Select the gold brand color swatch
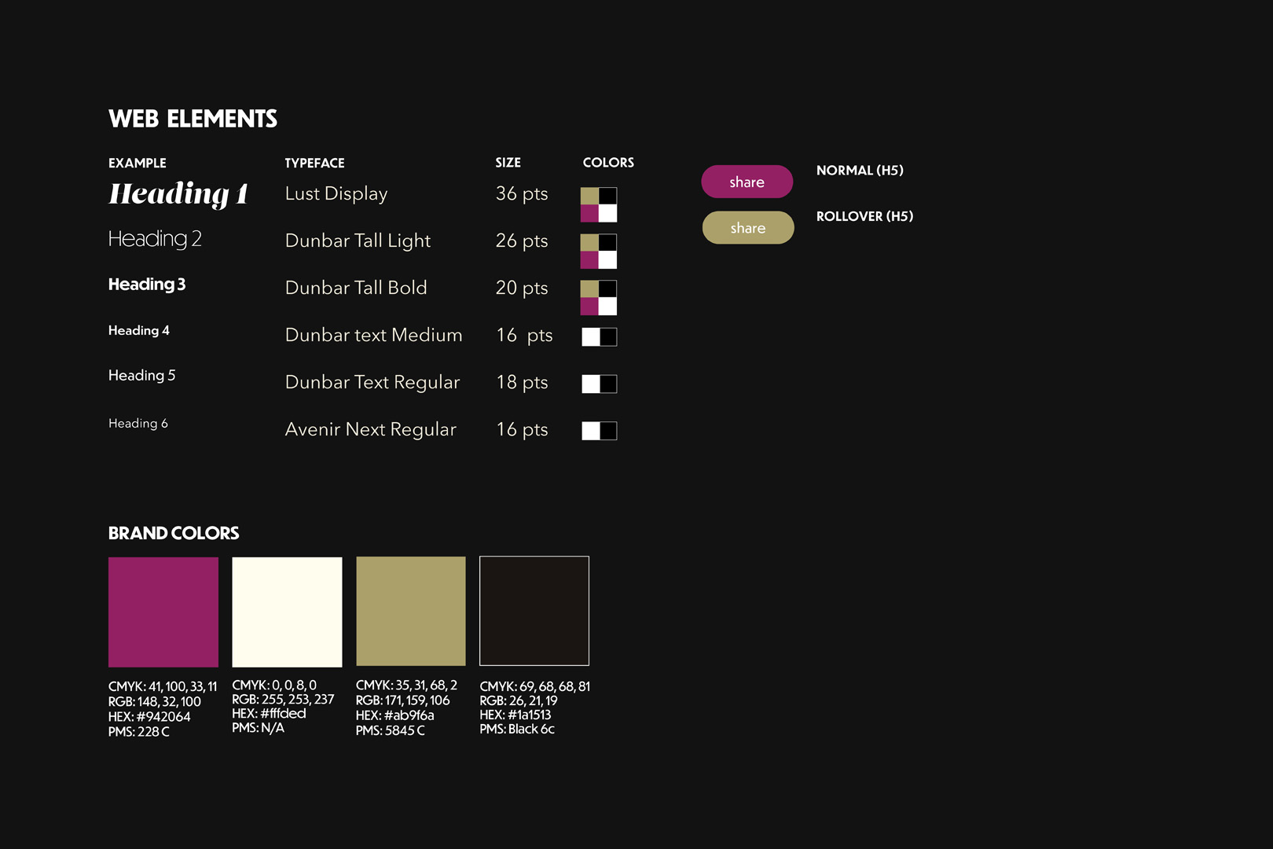Image resolution: width=1273 pixels, height=849 pixels. 411,611
